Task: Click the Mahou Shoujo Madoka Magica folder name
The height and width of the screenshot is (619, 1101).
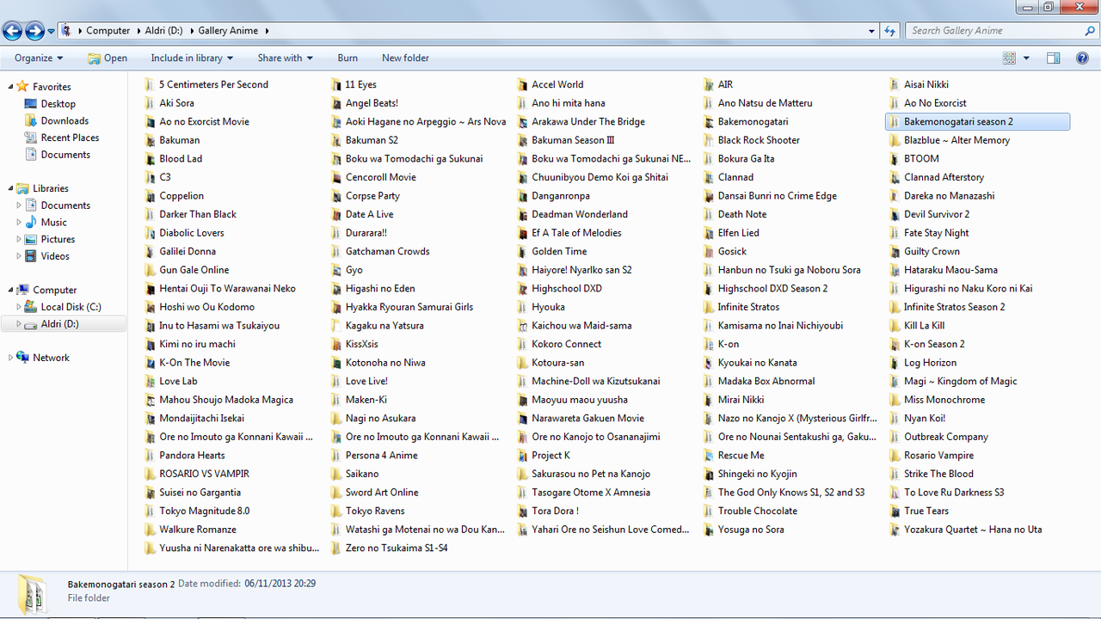Action: 226,400
